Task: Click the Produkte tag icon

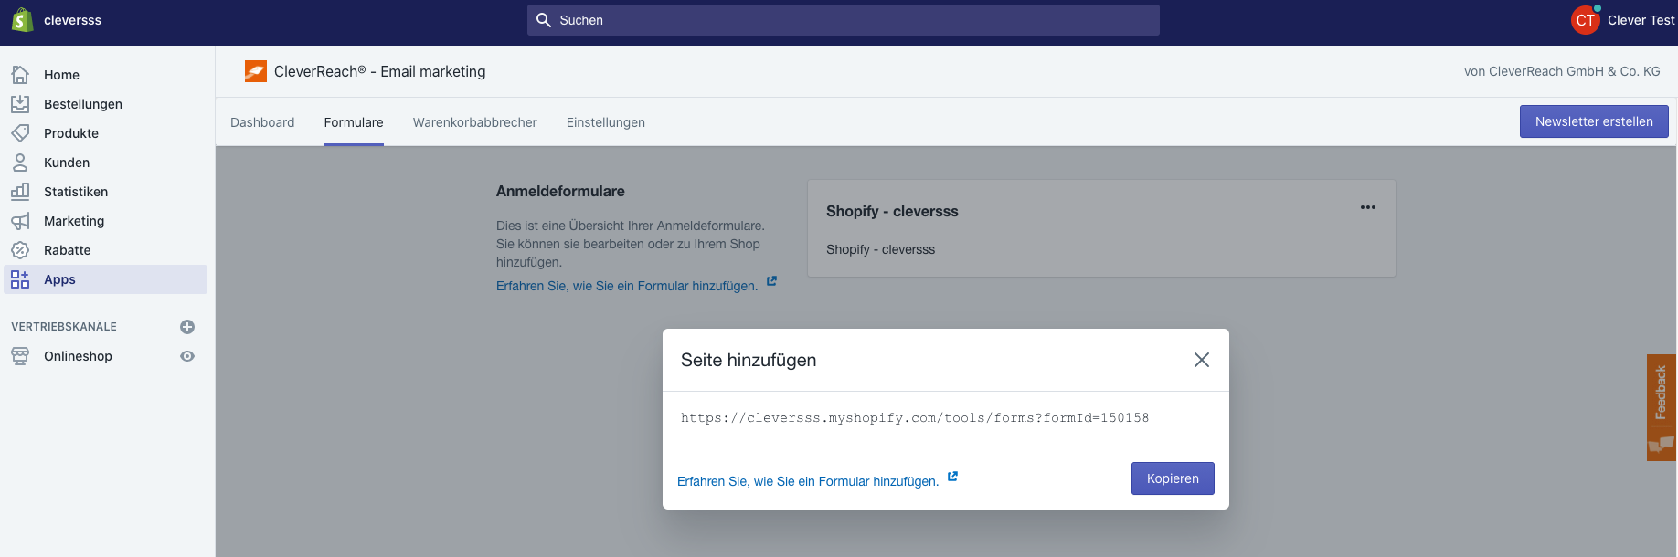Action: point(20,133)
